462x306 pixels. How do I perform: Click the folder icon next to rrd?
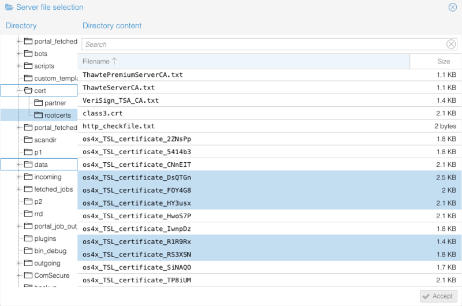[x=28, y=214]
